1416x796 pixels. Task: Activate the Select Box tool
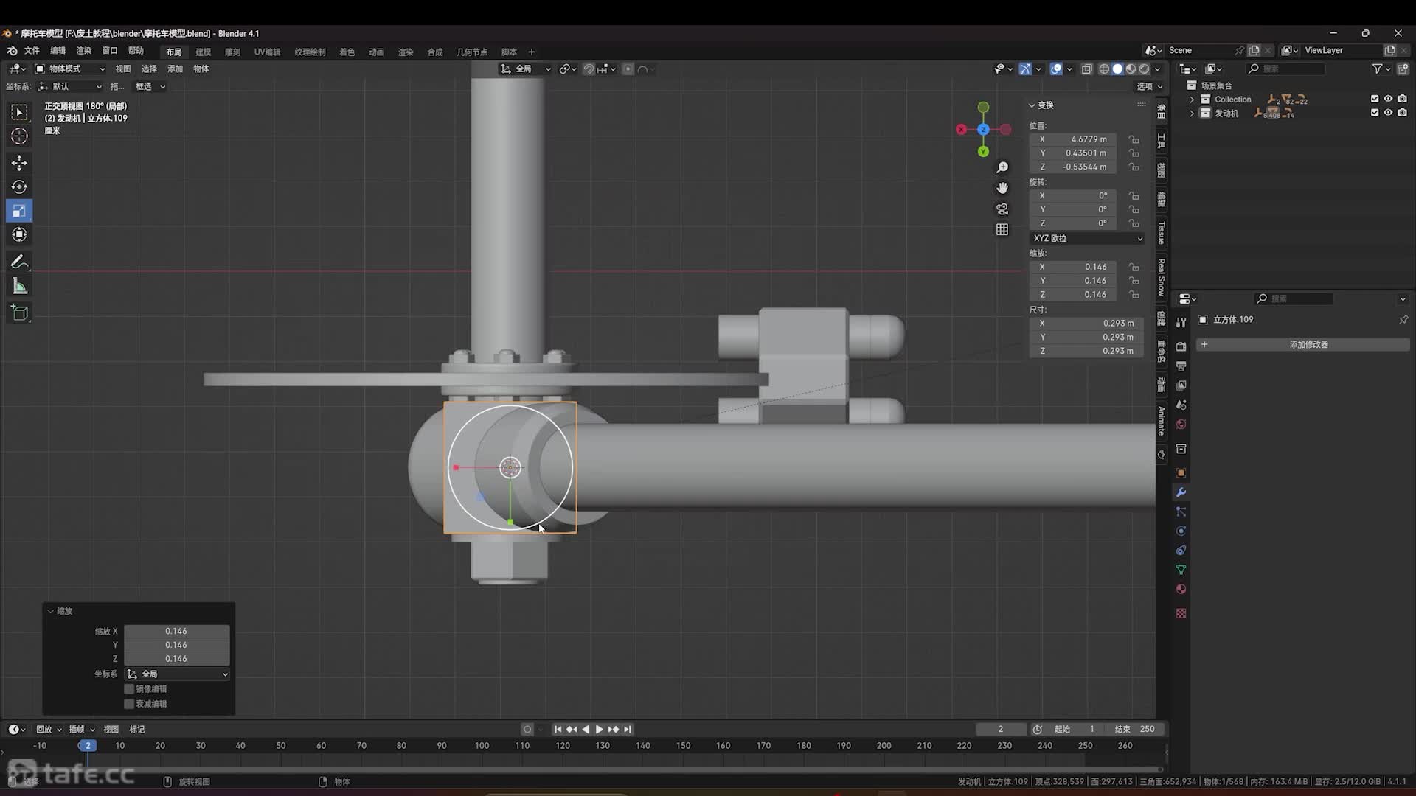point(20,112)
